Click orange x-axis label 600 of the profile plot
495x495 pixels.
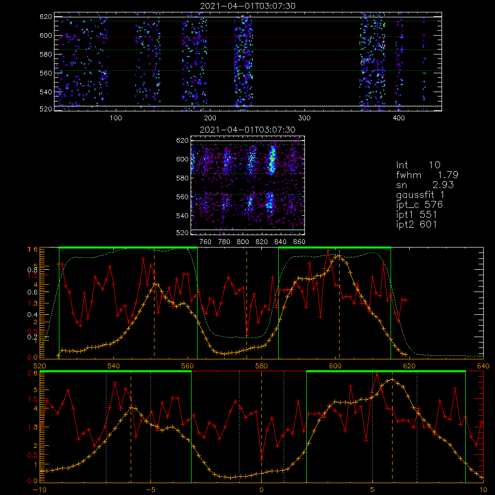[x=335, y=366]
